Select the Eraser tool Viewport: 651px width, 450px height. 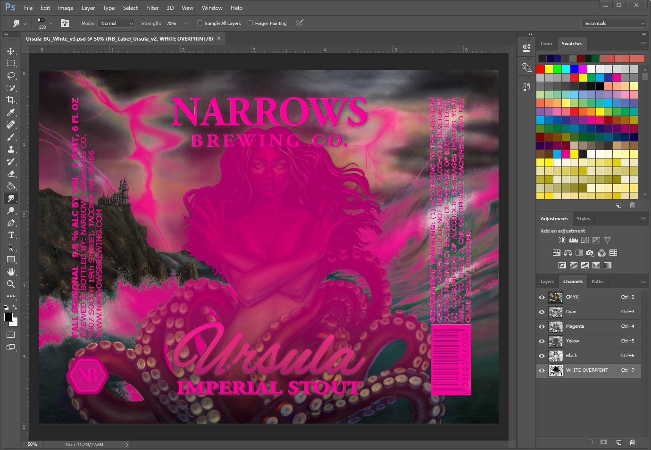pyautogui.click(x=11, y=174)
